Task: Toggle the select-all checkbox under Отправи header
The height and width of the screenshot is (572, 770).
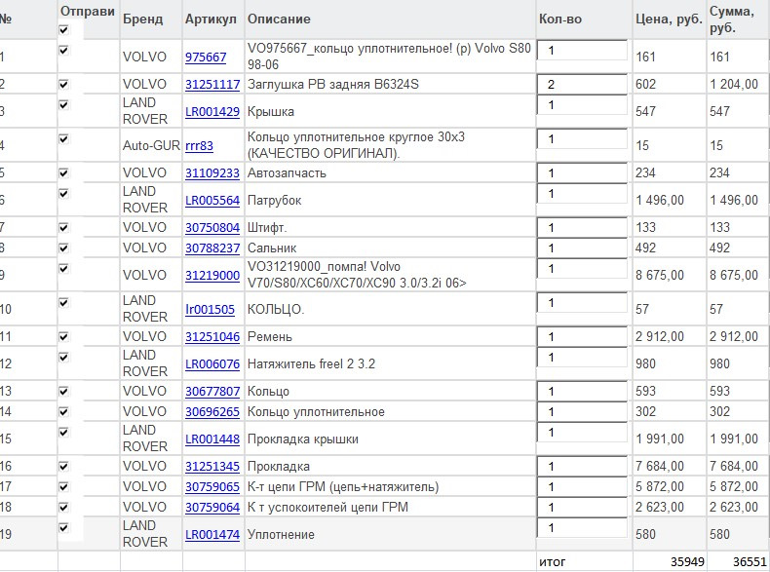Action: (64, 30)
